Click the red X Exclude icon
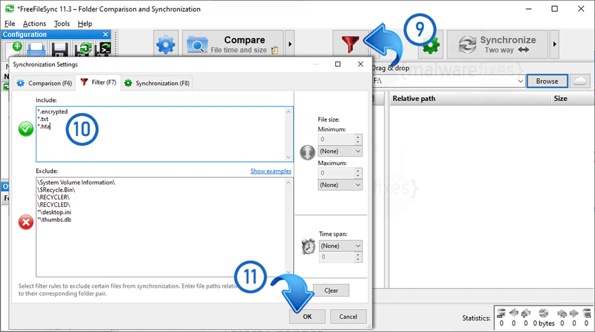Screen dimensions: 595x332 26,222
